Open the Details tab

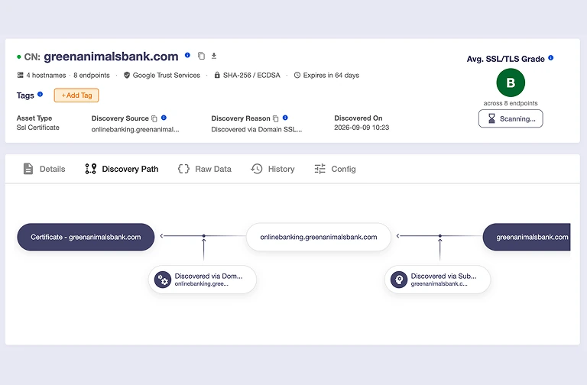44,169
